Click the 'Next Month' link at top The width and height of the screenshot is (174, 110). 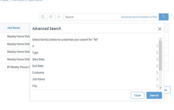click(x=35, y=1)
